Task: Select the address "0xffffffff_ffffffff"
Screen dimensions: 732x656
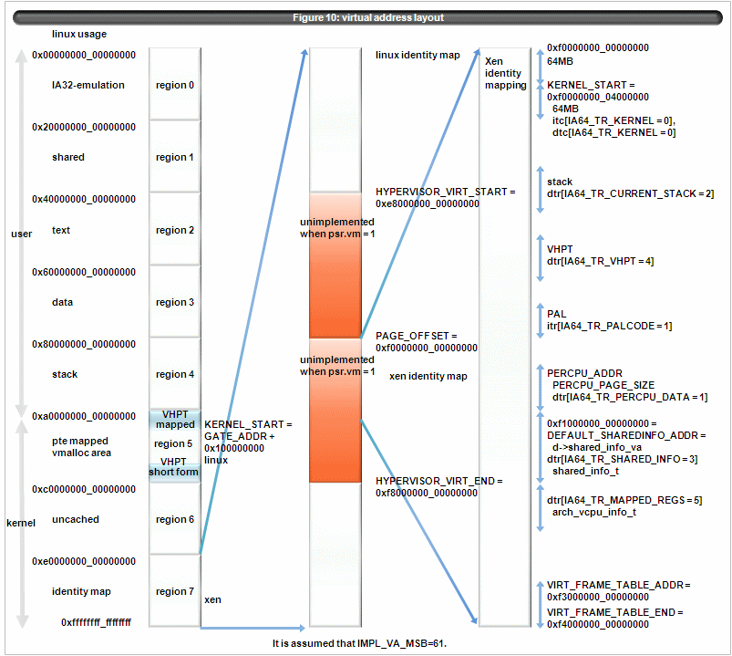Action: click(x=96, y=622)
